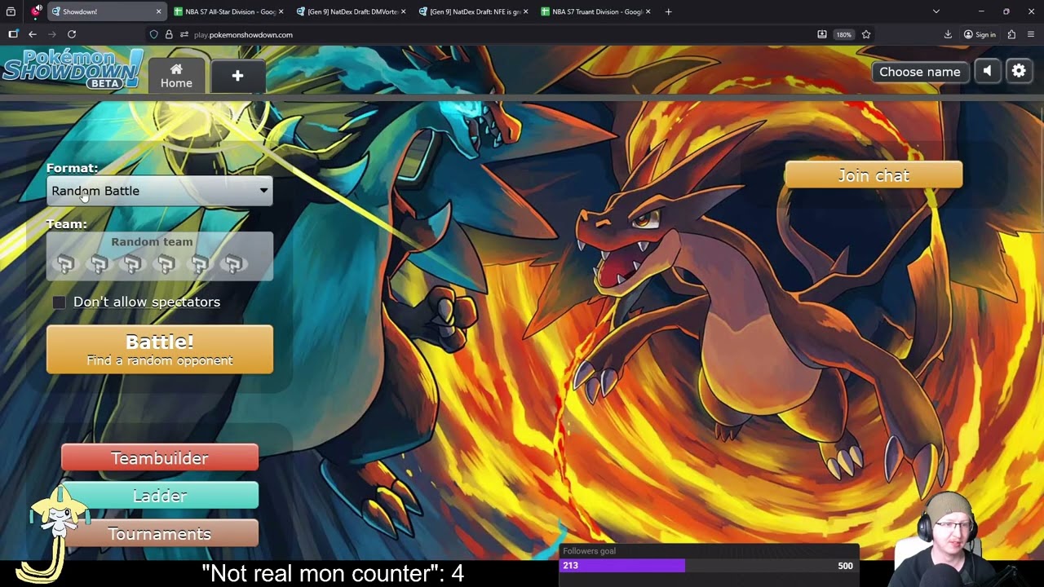This screenshot has width=1044, height=587.
Task: Toggle reader view icon in address bar
Action: [822, 34]
